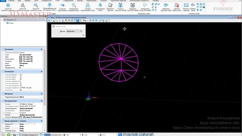Close the Properties panel
Screen dimensions: 242x136
pyautogui.click(x=45, y=16)
